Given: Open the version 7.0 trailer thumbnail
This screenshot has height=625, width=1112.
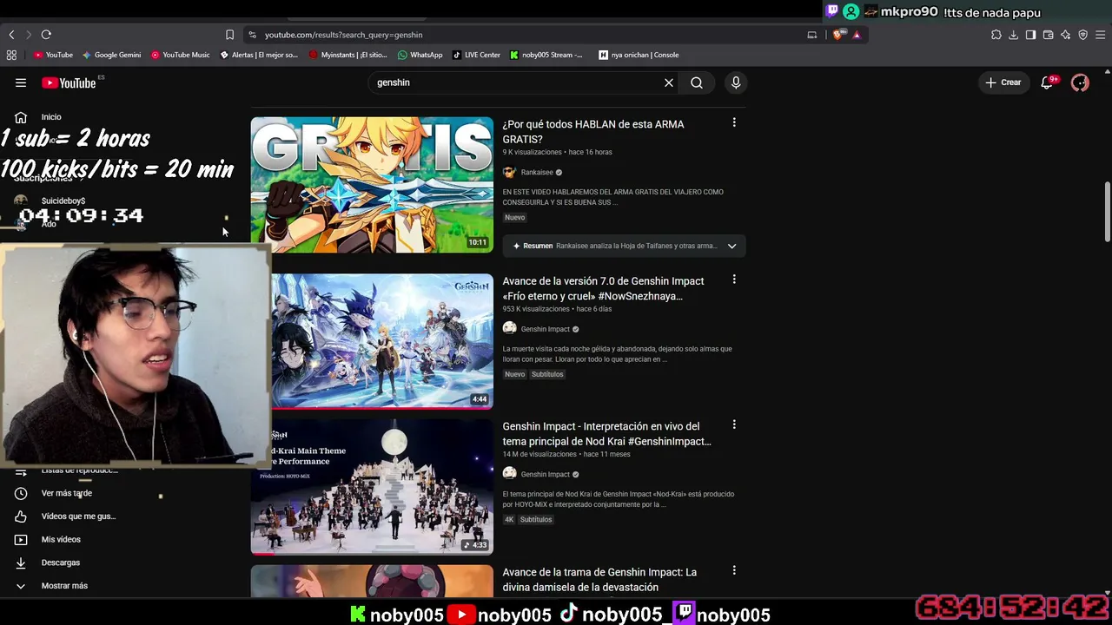Looking at the screenshot, I should 382,341.
